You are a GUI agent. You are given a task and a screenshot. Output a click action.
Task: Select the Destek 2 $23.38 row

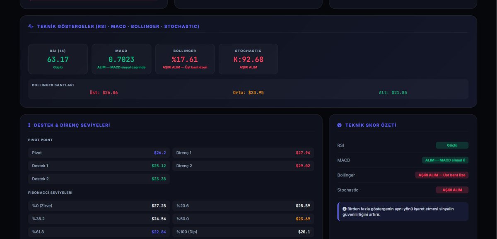[x=99, y=179]
